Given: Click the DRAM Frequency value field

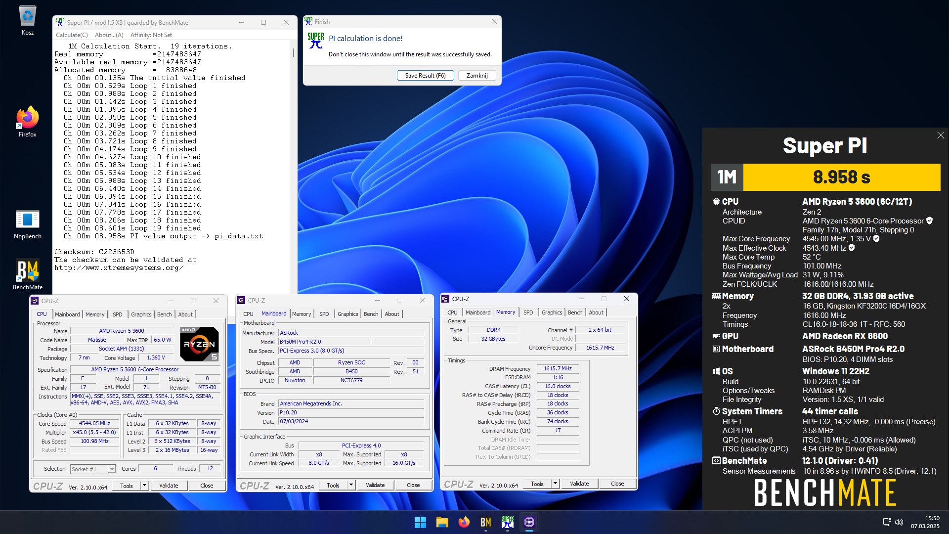Looking at the screenshot, I should point(558,368).
